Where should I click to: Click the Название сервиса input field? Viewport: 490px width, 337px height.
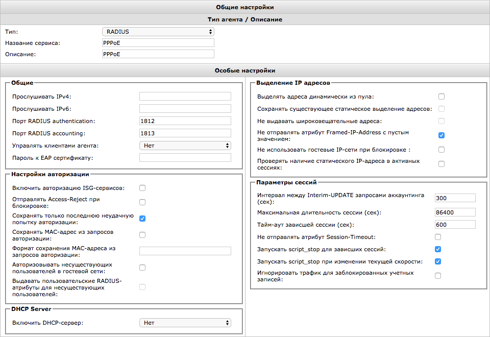[158, 43]
